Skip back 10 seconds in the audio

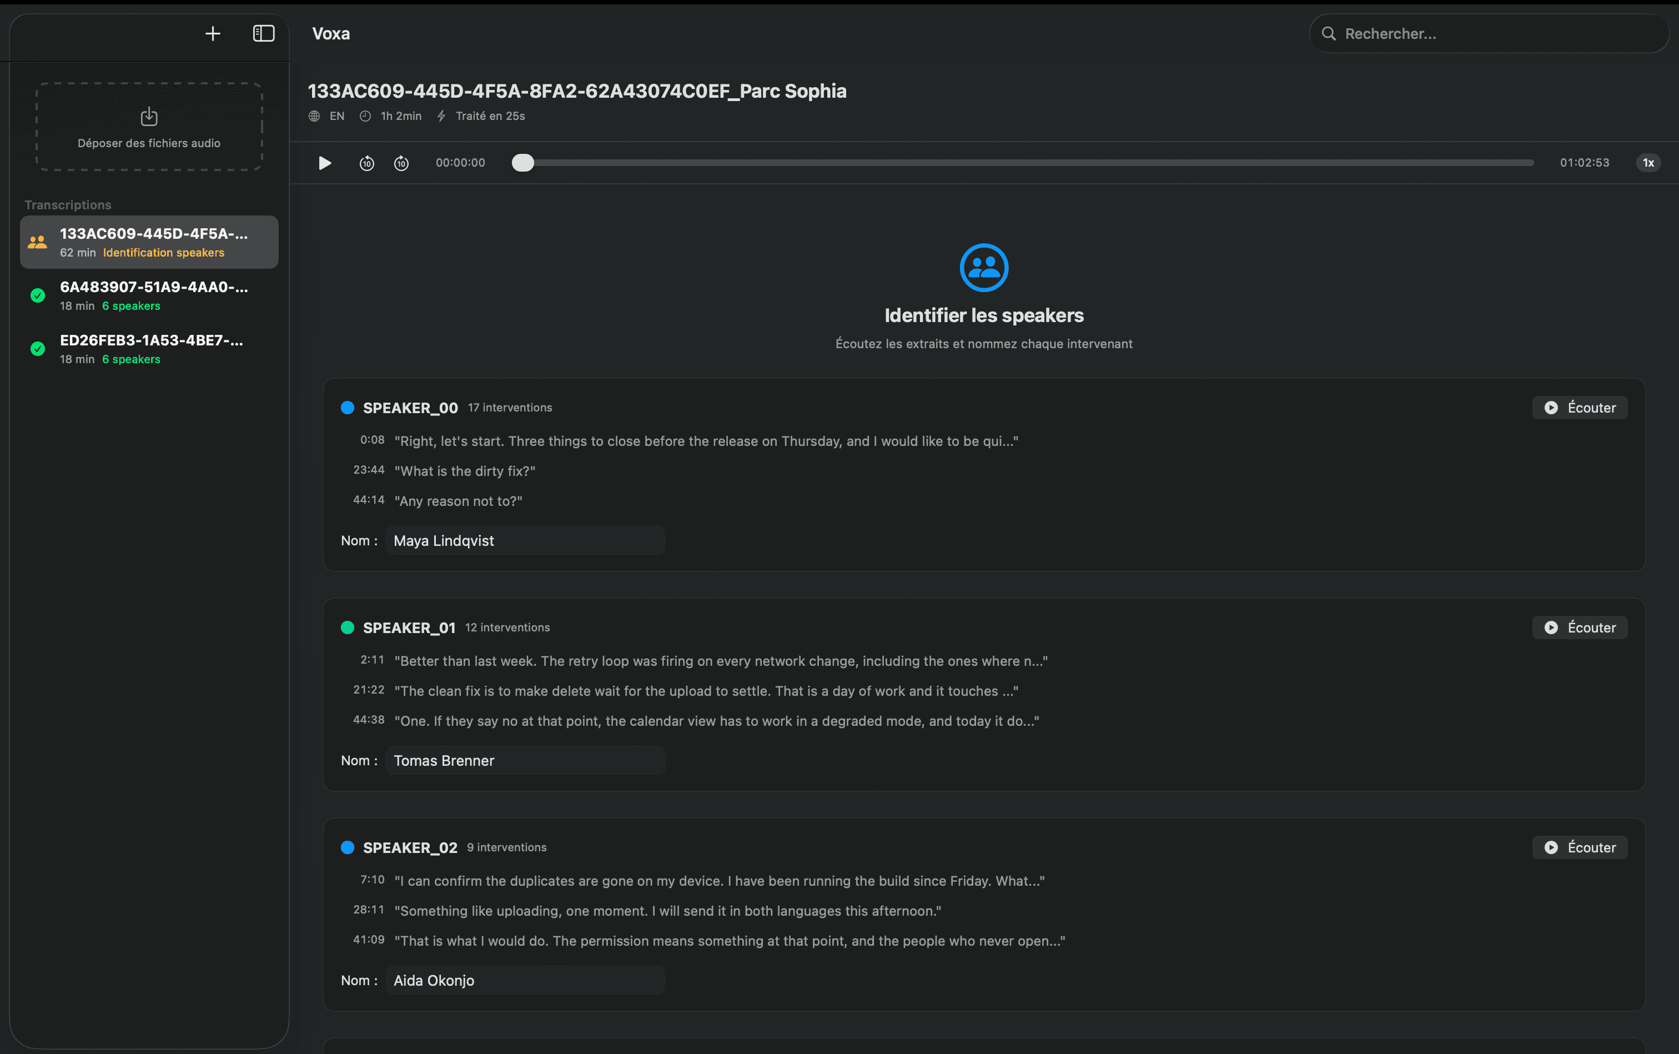coord(366,163)
